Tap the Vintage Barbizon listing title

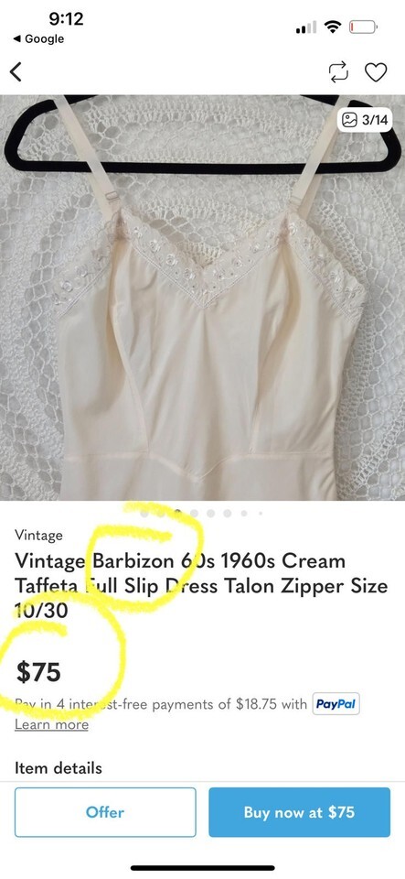point(201,585)
